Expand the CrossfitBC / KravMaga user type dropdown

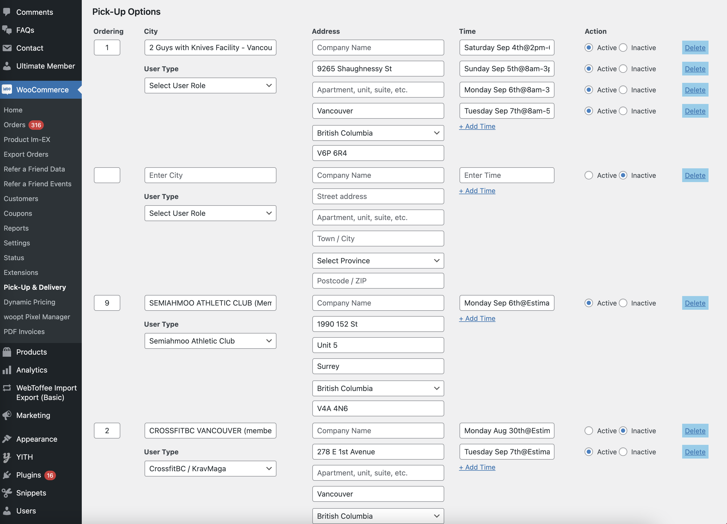point(210,469)
